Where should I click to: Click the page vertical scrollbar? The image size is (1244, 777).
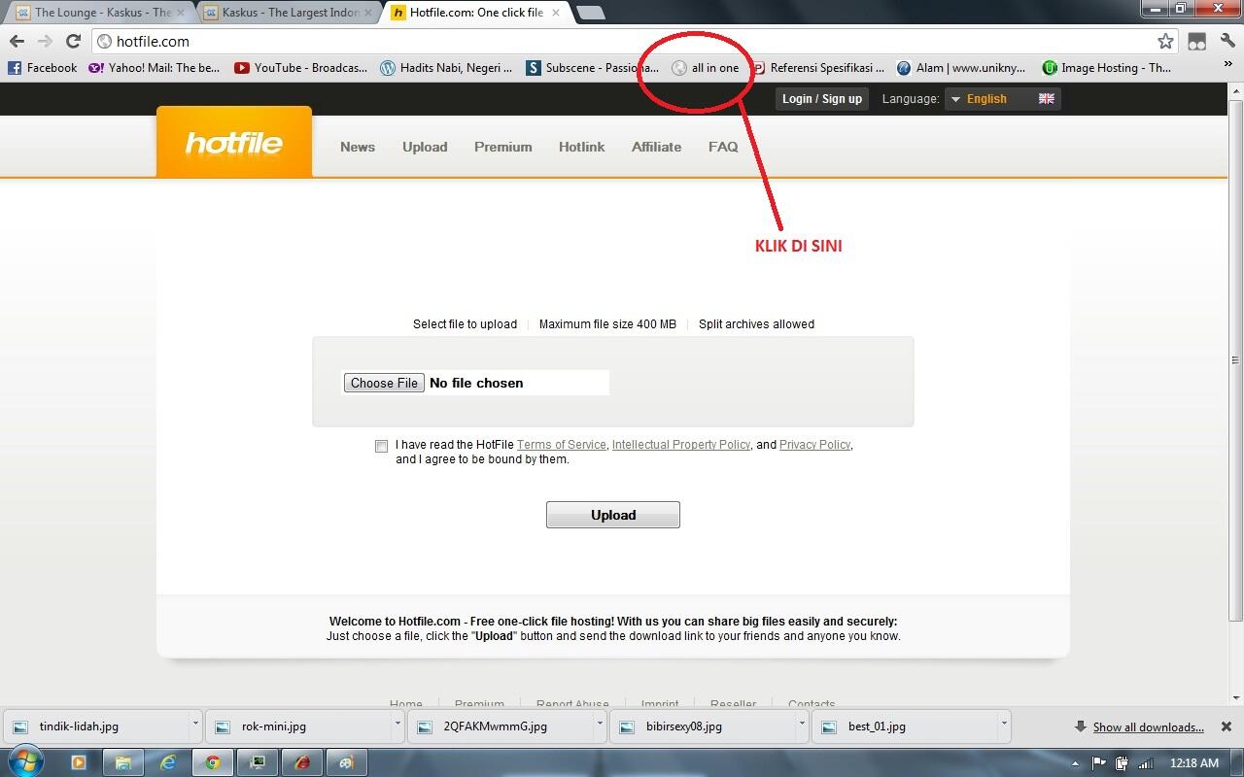point(1236,359)
